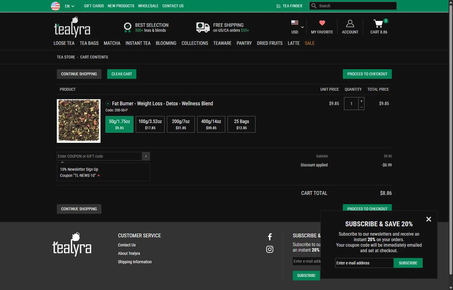The image size is (453, 290).
Task: Open the Teaware category
Action: (x=222, y=43)
